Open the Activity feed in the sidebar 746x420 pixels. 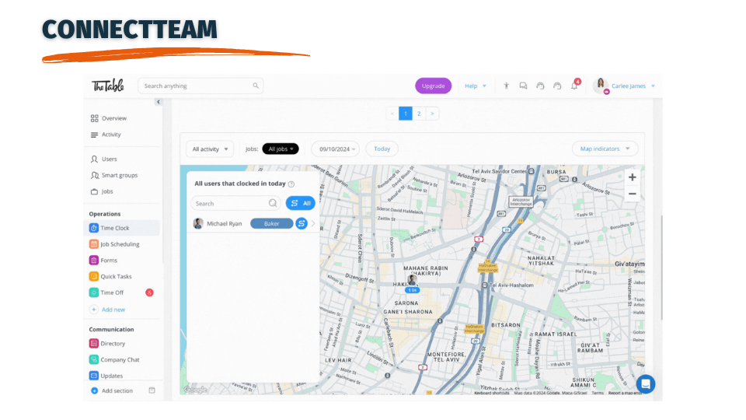(x=106, y=135)
